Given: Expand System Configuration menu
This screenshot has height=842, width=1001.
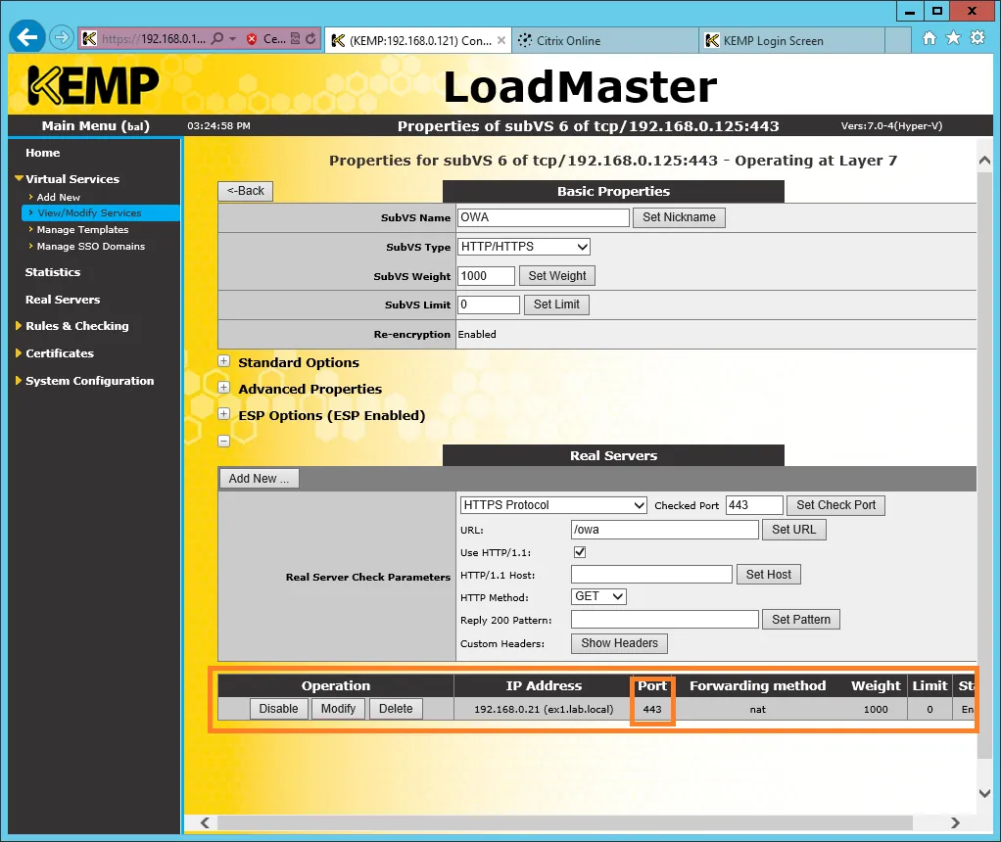Looking at the screenshot, I should [x=19, y=381].
